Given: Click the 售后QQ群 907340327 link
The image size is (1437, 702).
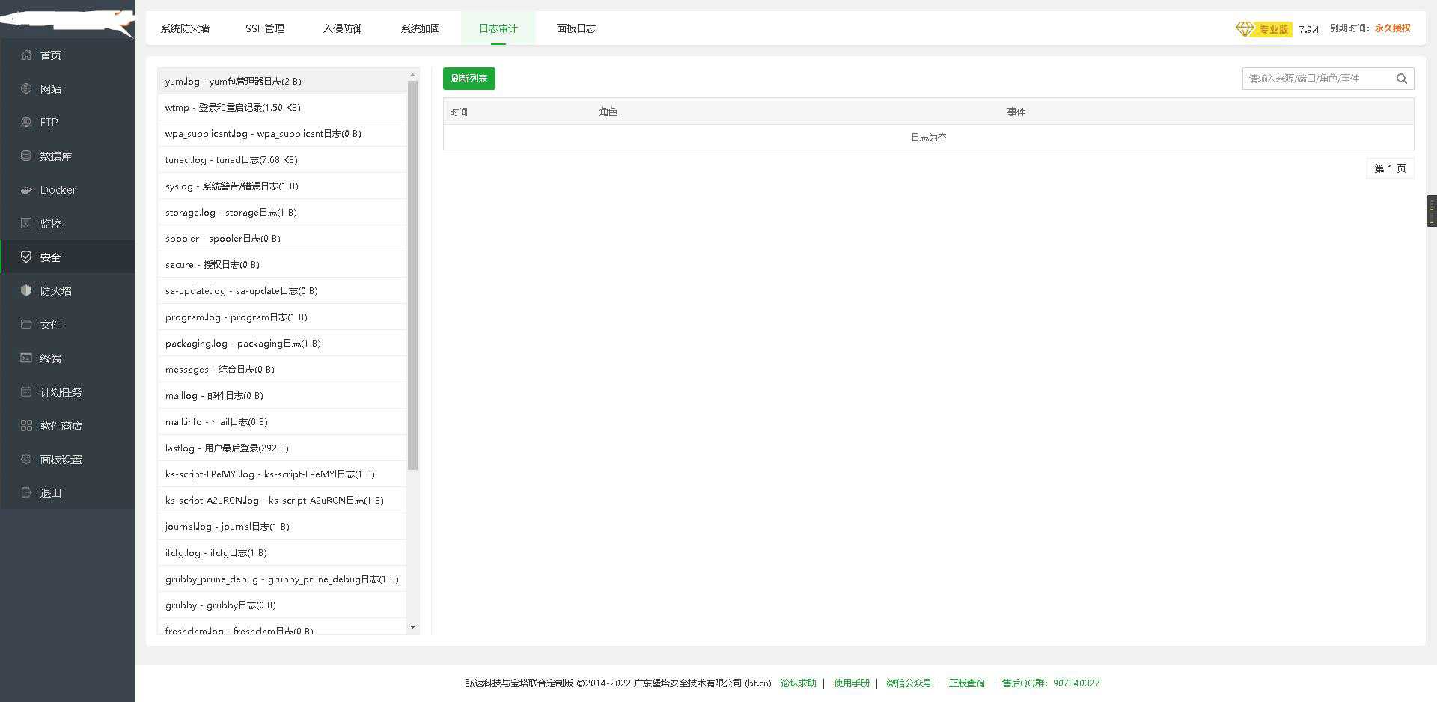Looking at the screenshot, I should click(x=1051, y=683).
